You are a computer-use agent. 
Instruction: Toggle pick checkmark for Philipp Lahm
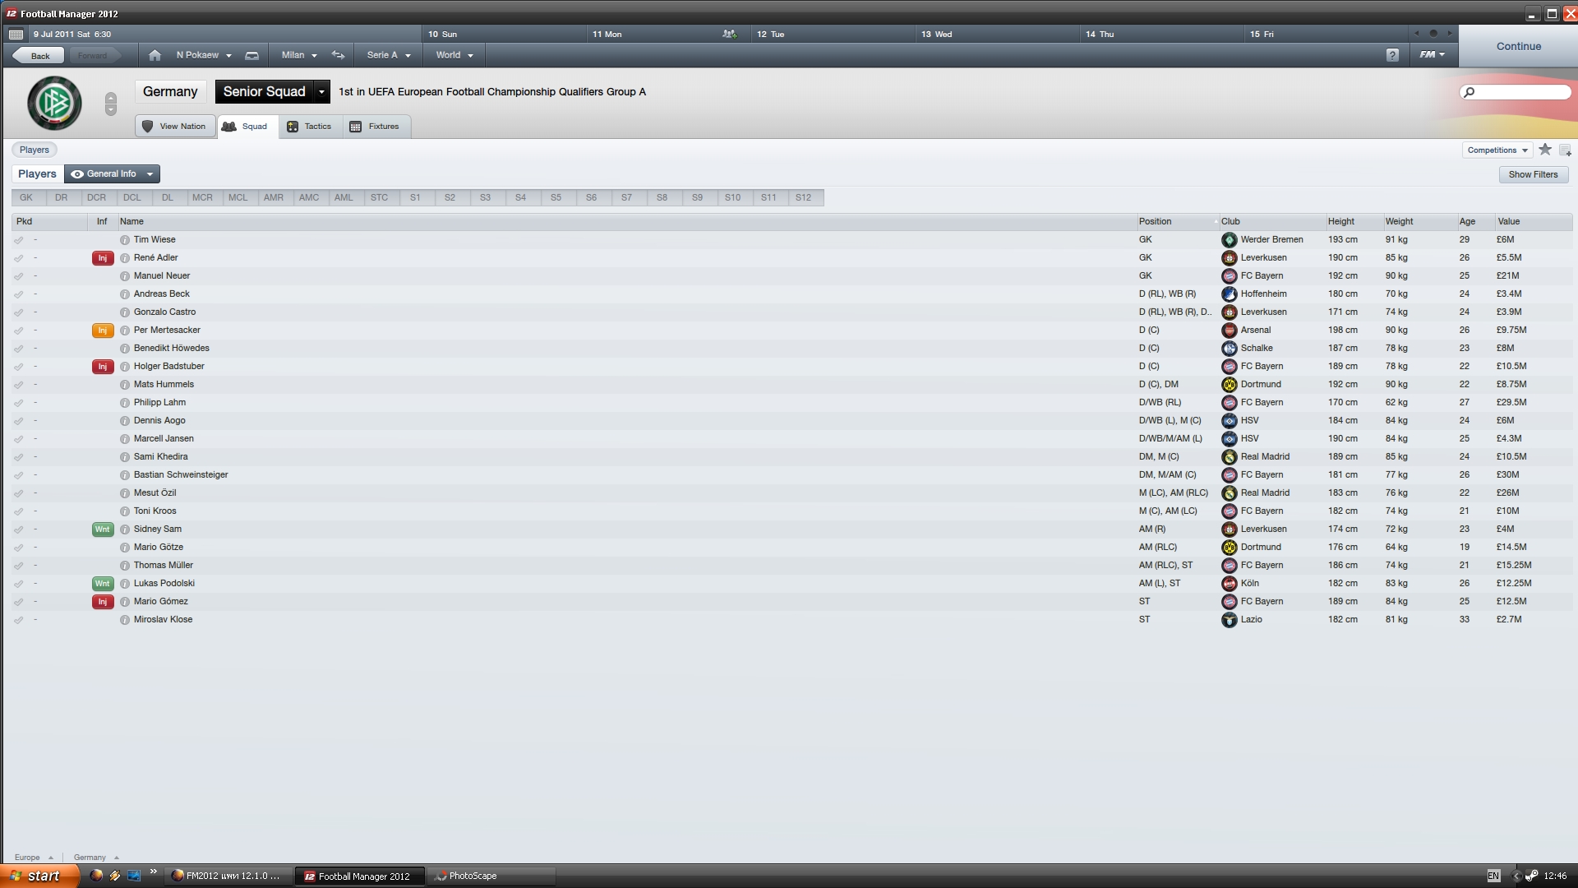point(18,403)
